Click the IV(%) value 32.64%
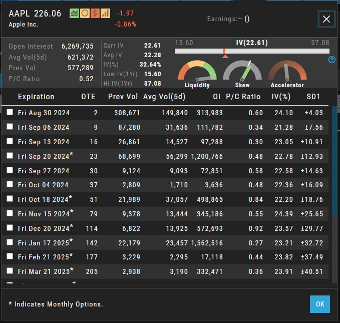The image size is (340, 323). [x=150, y=65]
